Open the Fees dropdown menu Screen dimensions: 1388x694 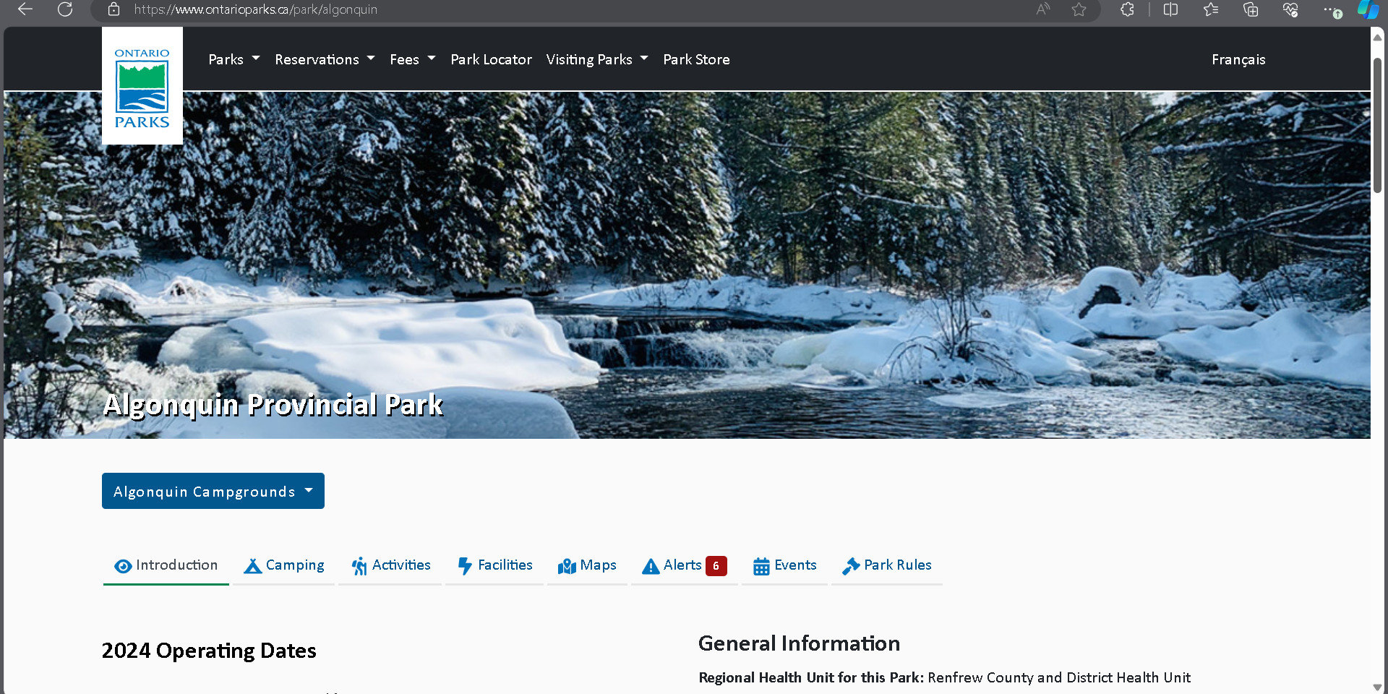coord(412,59)
